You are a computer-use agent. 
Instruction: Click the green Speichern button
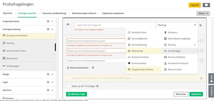(196, 94)
